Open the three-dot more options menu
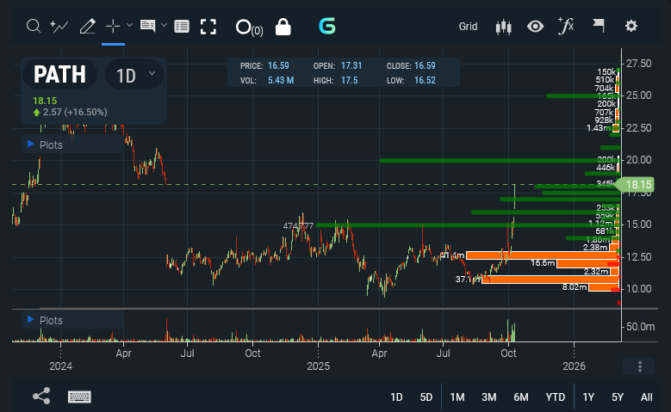671x412 pixels. (640, 366)
